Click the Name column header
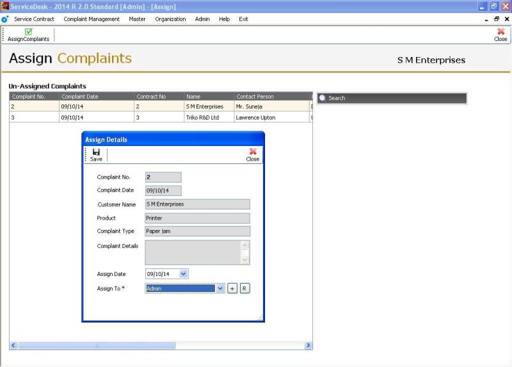 [x=209, y=97]
